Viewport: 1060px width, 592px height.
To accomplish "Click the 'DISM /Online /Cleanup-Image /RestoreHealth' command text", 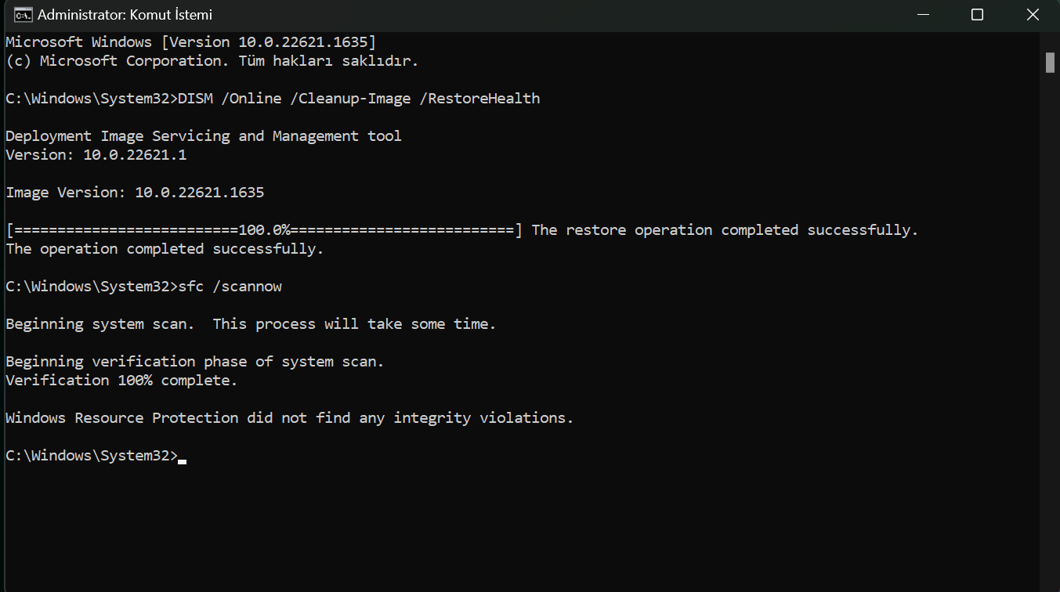I will point(359,99).
